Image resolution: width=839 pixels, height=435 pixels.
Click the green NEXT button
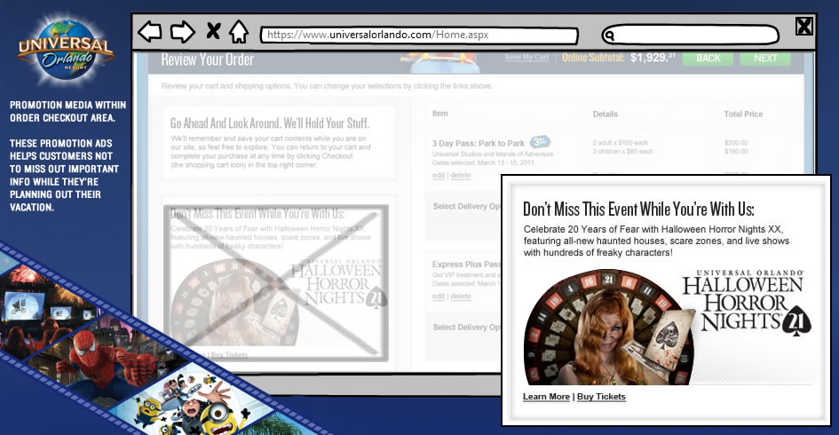[765, 59]
